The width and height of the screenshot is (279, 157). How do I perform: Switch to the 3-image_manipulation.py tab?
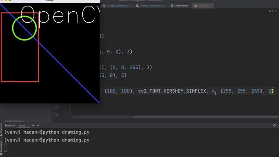click(152, 6)
